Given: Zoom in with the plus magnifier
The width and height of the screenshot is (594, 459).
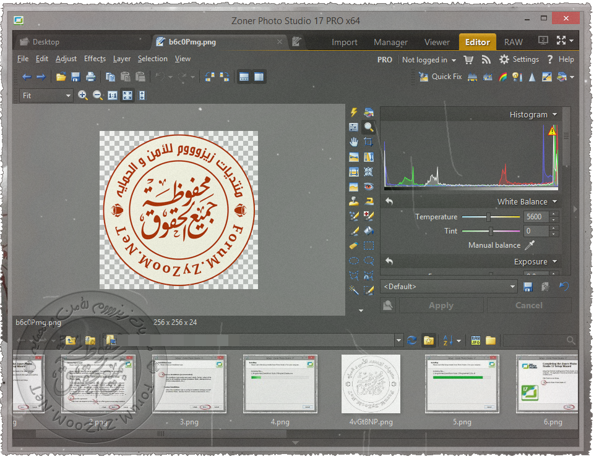Looking at the screenshot, I should (x=82, y=95).
